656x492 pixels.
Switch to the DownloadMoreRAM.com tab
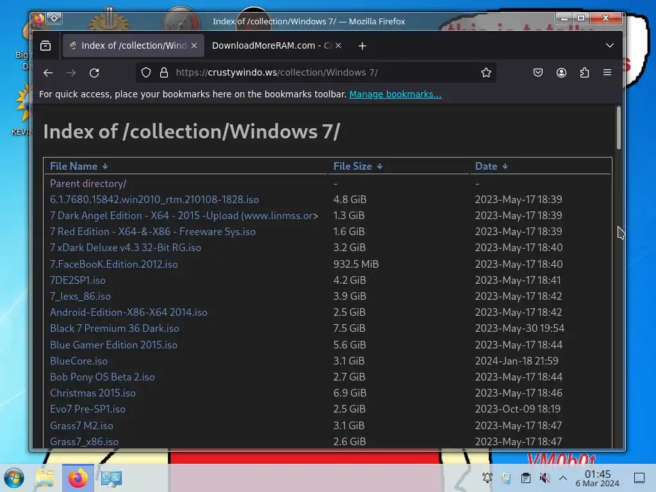point(277,45)
